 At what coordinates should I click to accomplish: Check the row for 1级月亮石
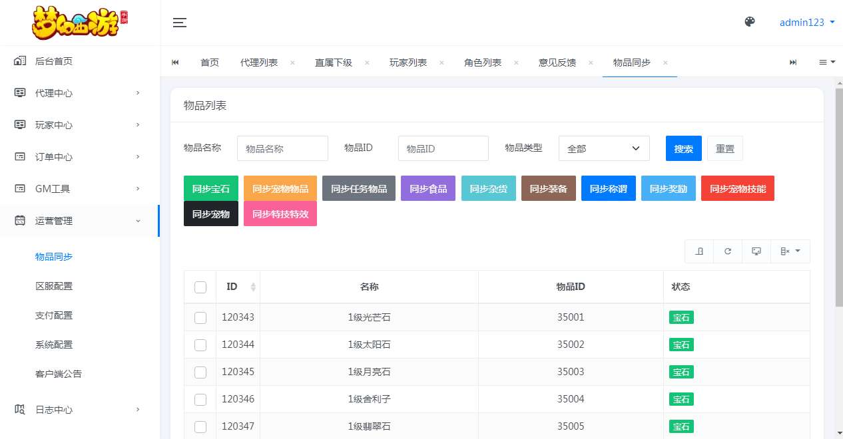(x=200, y=372)
